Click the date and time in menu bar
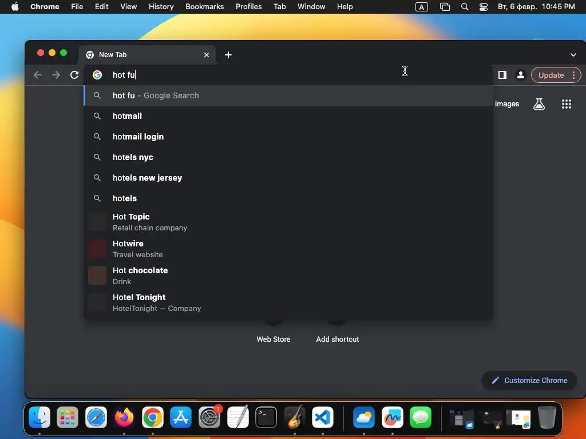The height and width of the screenshot is (439, 586). point(536,7)
